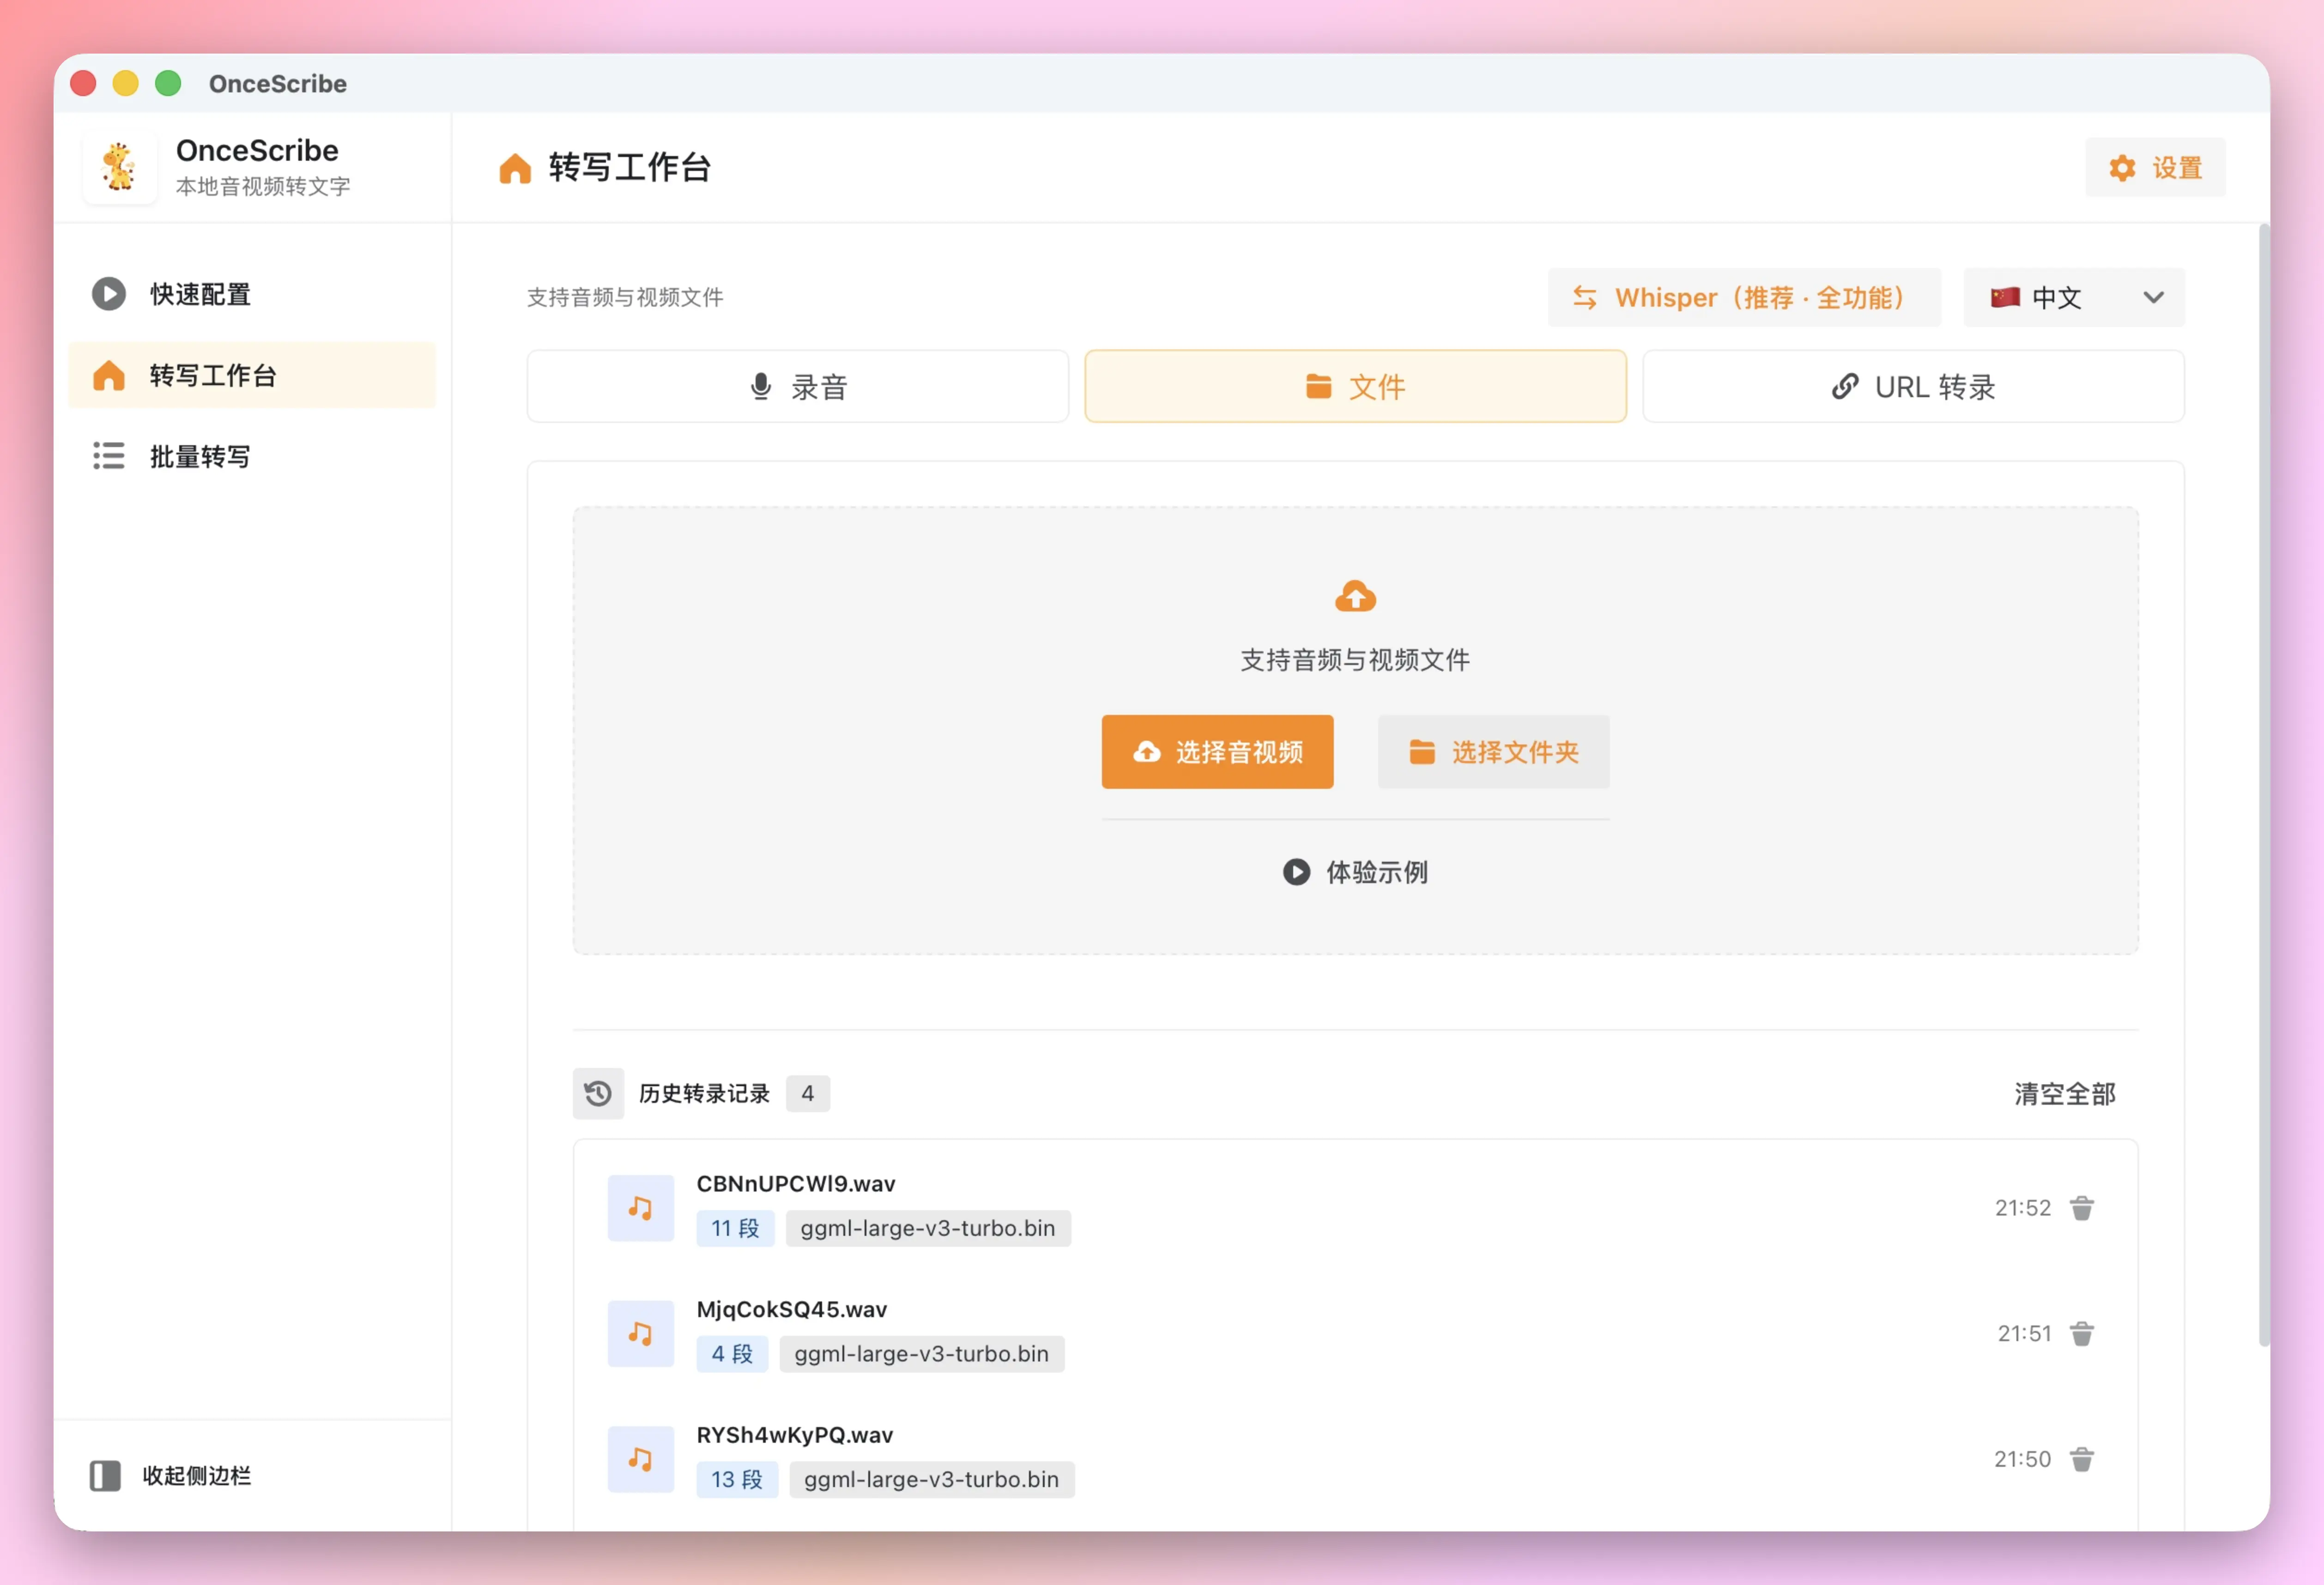2324x1585 pixels.
Task: Click the folder icon in 文件 tab
Action: click(x=1318, y=386)
